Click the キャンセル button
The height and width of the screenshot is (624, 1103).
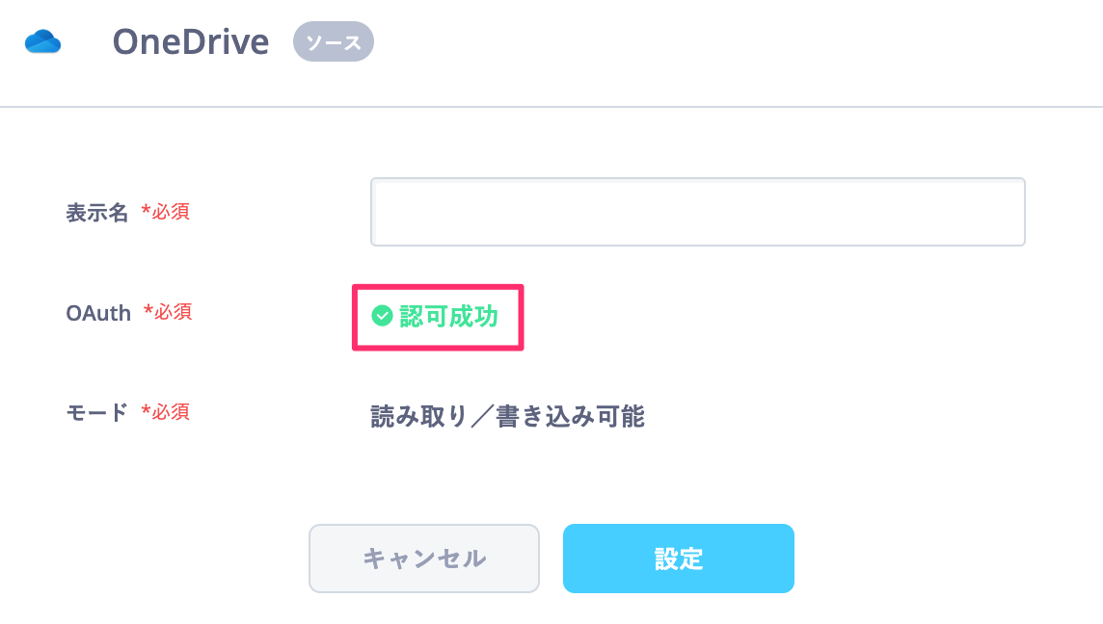(424, 559)
